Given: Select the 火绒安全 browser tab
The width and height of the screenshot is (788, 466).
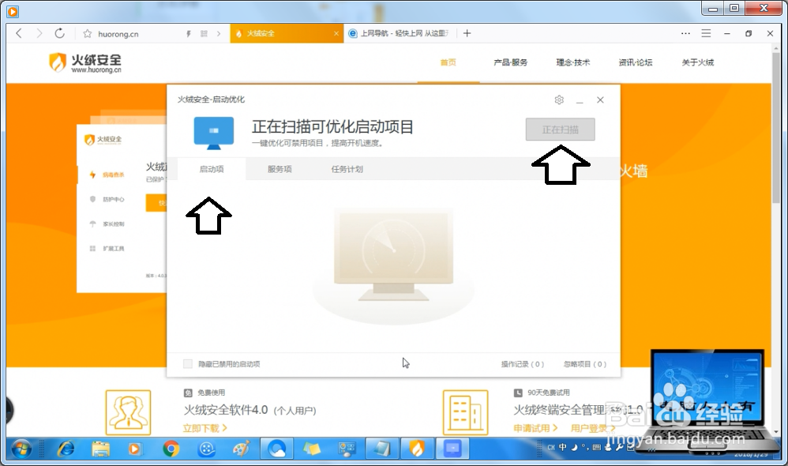Looking at the screenshot, I should coord(287,33).
